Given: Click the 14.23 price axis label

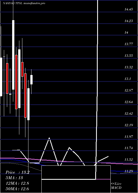Looking at the screenshot, I should tap(129, 21).
